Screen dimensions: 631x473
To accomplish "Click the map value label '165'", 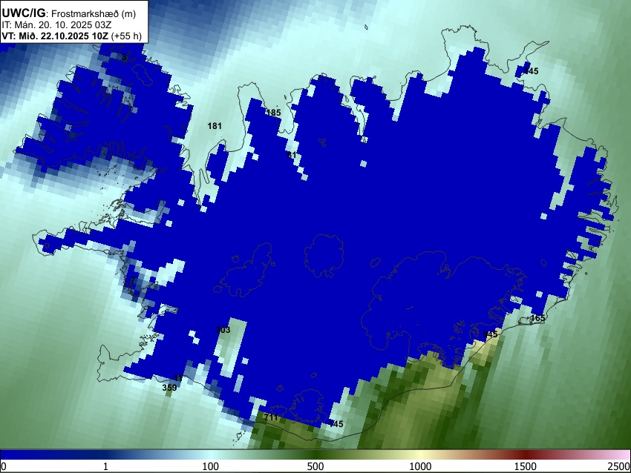I will coord(537,318).
